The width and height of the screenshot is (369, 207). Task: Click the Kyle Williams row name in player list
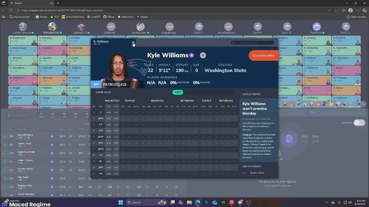[x=25, y=135]
